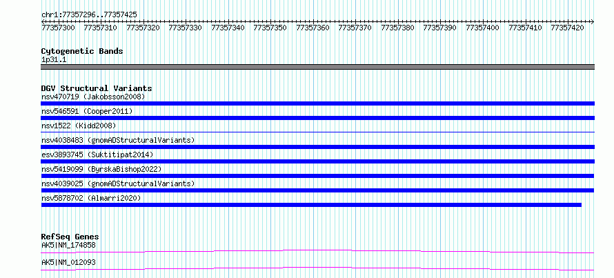Click ruler position 77357410
Image resolution: width=614 pixels, height=278 pixels.
click(x=525, y=28)
